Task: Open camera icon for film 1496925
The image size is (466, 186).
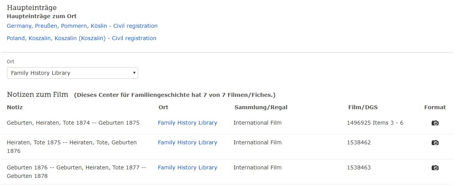Action: click(x=435, y=123)
